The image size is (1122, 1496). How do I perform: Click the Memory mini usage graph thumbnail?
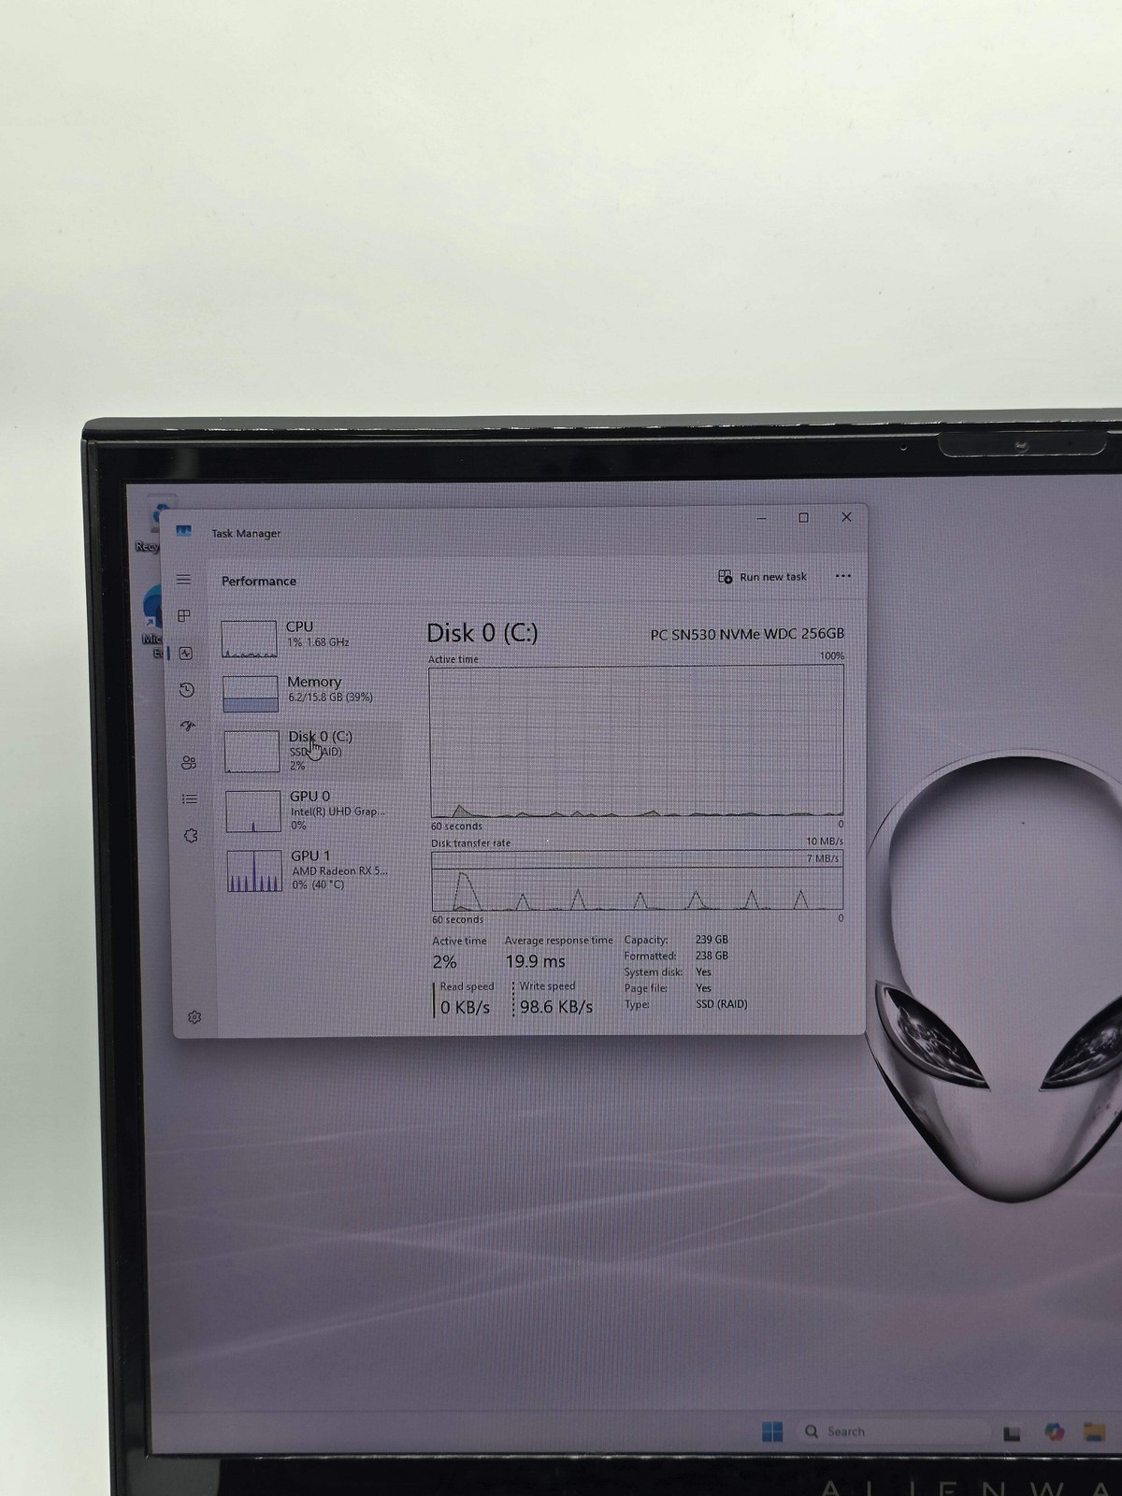coord(251,694)
